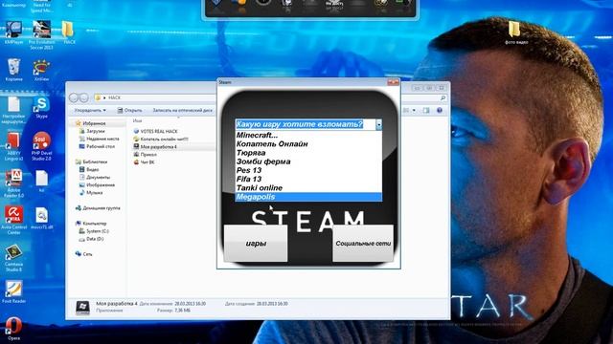Click the Имя column header
Viewport: 613px width, 344px height.
coord(137,121)
